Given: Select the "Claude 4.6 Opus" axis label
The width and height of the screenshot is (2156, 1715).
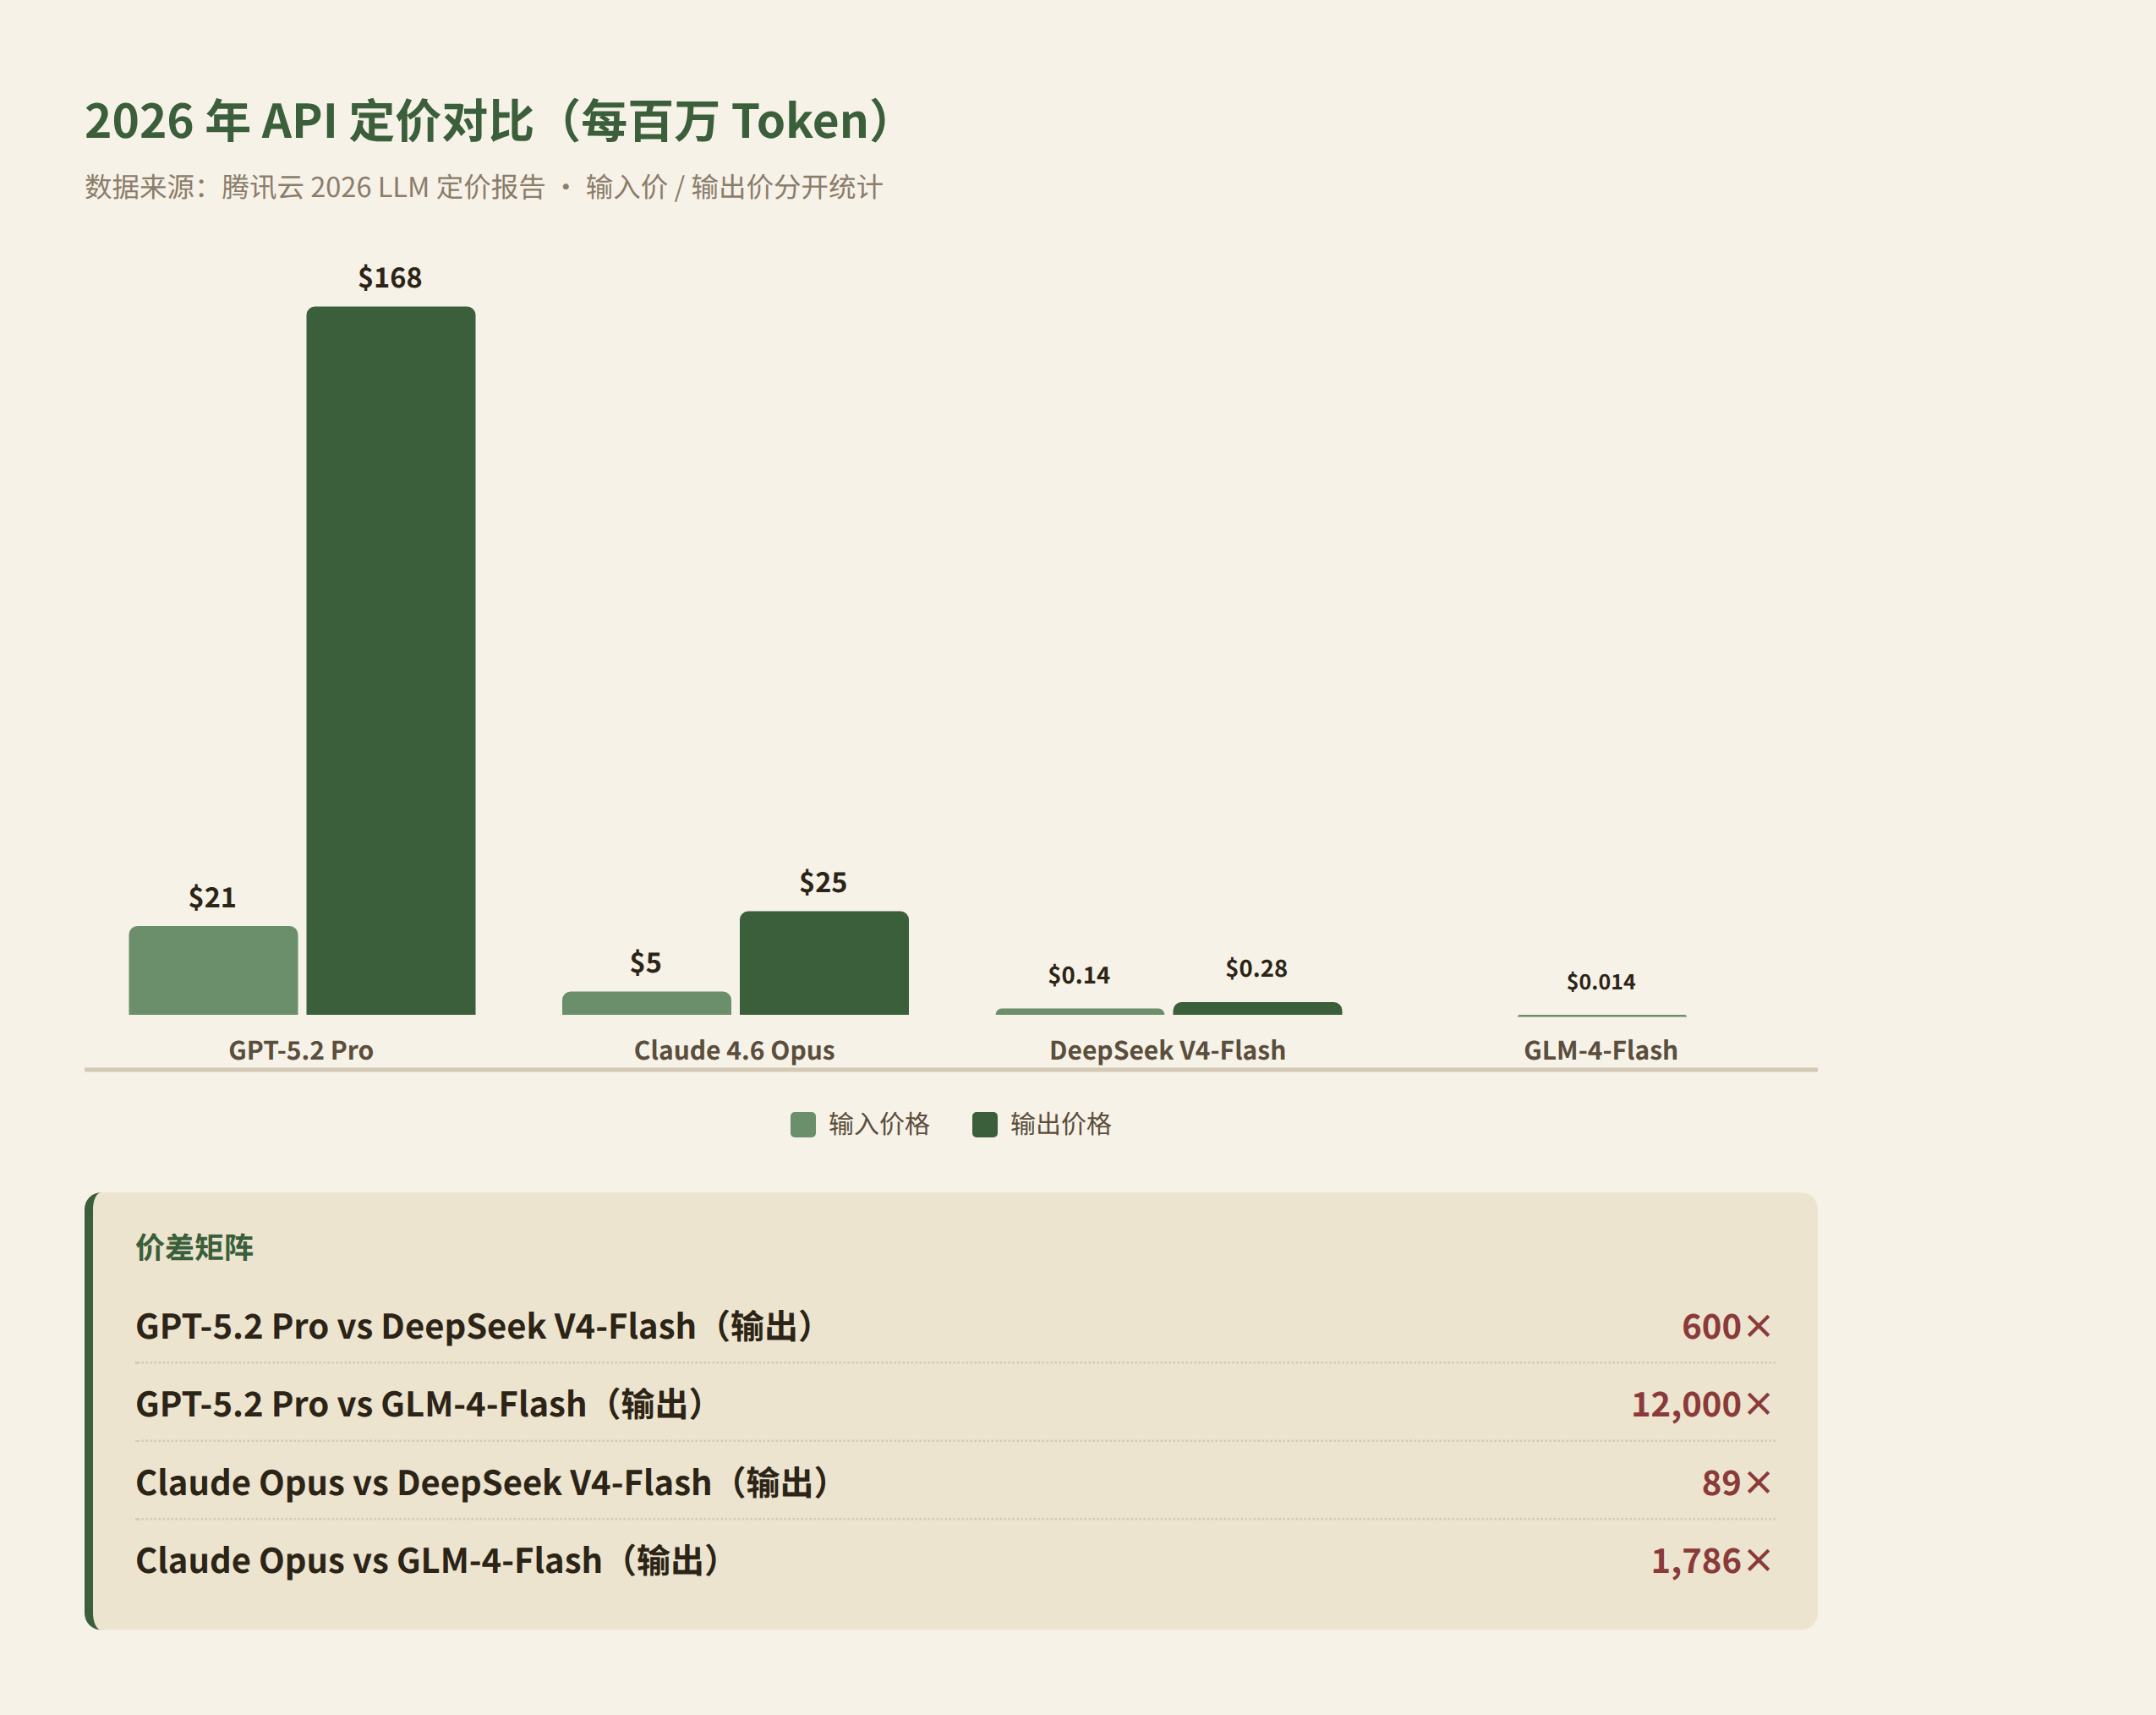Looking at the screenshot, I should pos(734,1050).
